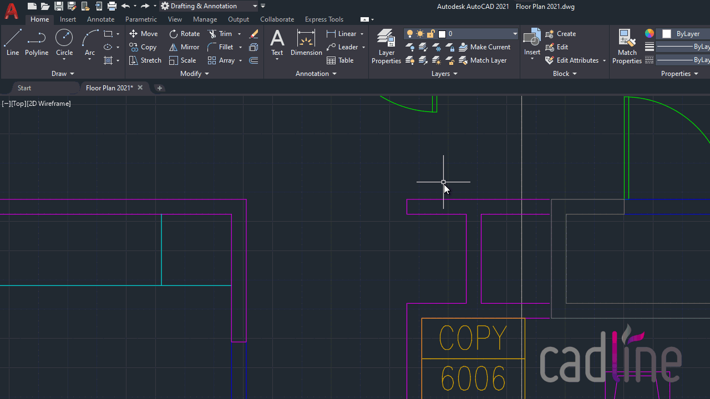The width and height of the screenshot is (710, 399).
Task: Click the Match Layer button
Action: coord(483,60)
